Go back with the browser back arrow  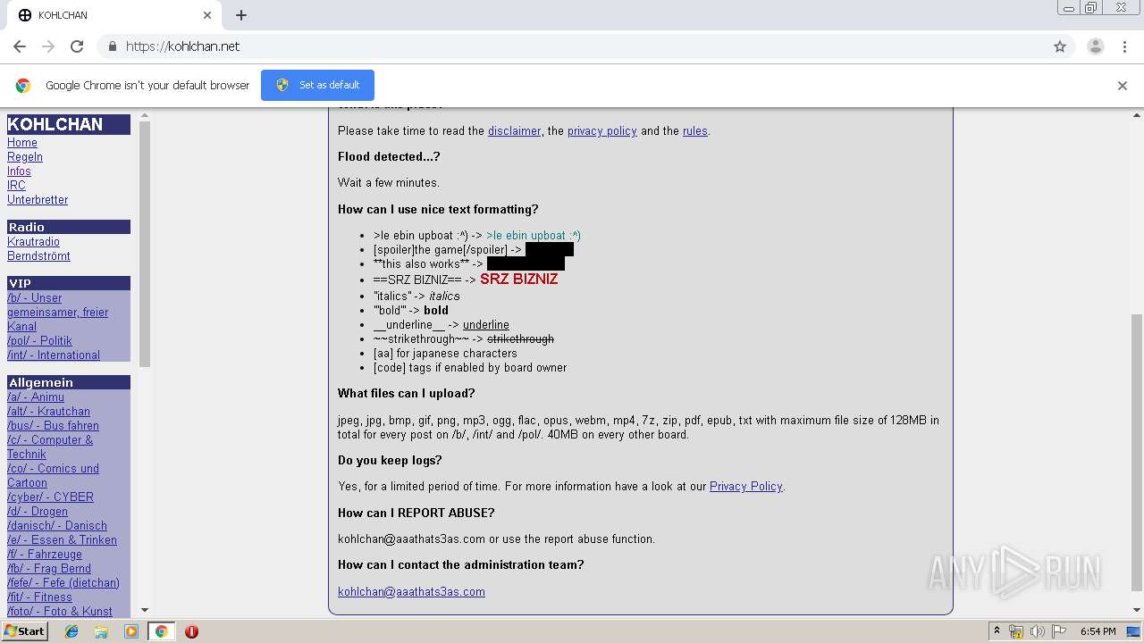click(20, 46)
